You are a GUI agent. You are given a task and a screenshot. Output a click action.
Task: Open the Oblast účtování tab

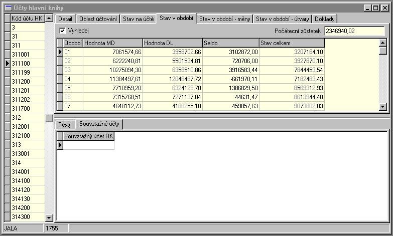coord(98,19)
